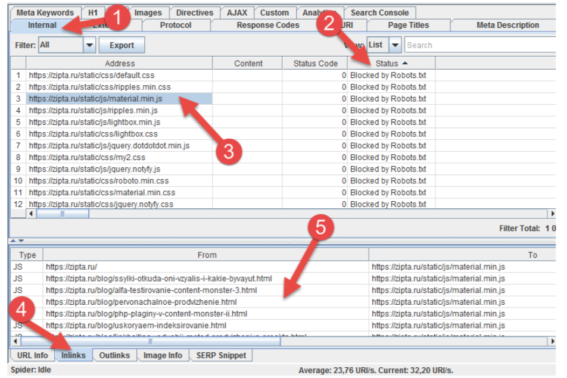Screen dimensions: 567x378
Task: Click the Filter Total count label
Action: [x=527, y=229]
